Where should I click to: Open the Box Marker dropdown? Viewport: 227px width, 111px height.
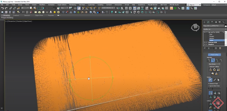point(215,64)
